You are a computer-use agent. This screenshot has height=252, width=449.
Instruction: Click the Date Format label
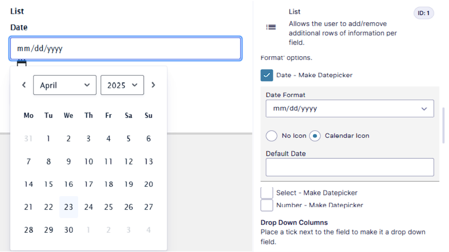(285, 95)
